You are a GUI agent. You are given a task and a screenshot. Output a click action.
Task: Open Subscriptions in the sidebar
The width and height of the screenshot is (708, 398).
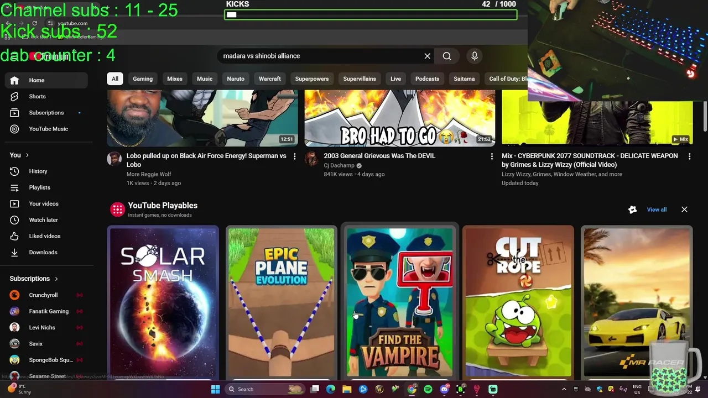click(x=46, y=113)
